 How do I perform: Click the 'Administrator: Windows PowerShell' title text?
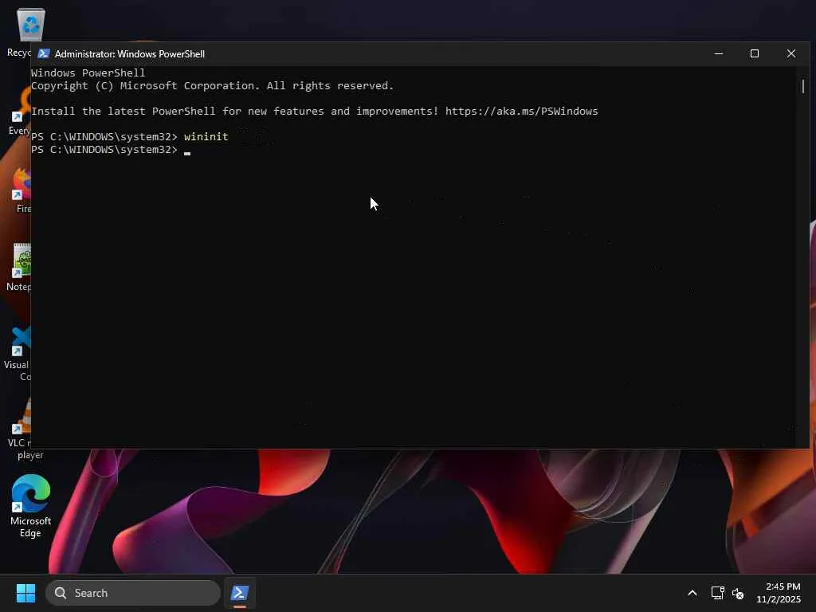[x=130, y=54]
